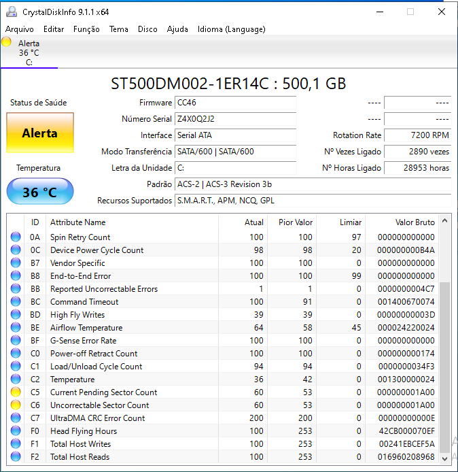Click the Attribute Name column header
The image size is (458, 472).
coord(132,222)
